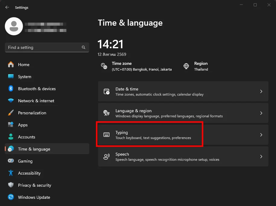Click the Gaming controller icon
Screen dimensions: 276x206
pyautogui.click(x=11, y=161)
